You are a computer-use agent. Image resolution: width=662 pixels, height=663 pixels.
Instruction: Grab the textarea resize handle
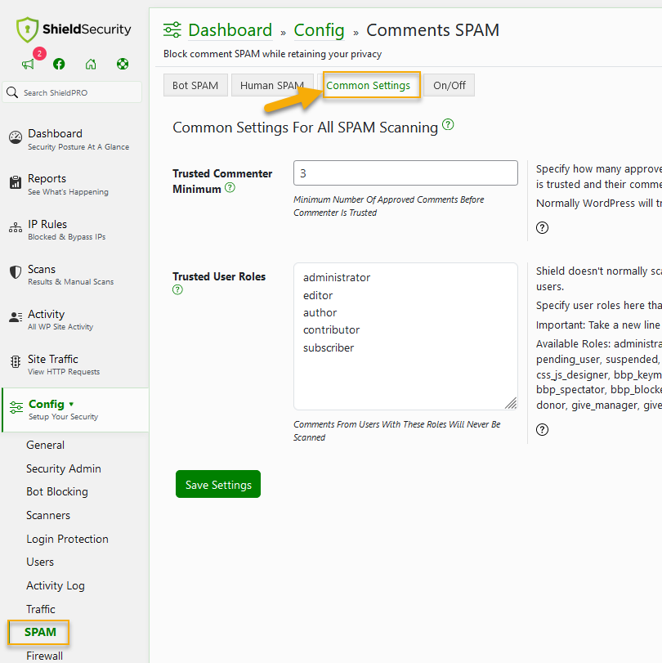tap(511, 403)
